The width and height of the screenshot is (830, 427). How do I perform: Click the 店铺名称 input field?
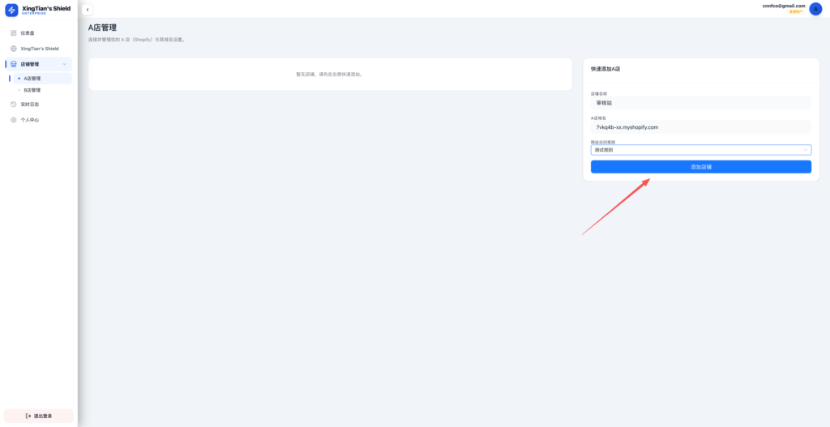coord(701,103)
